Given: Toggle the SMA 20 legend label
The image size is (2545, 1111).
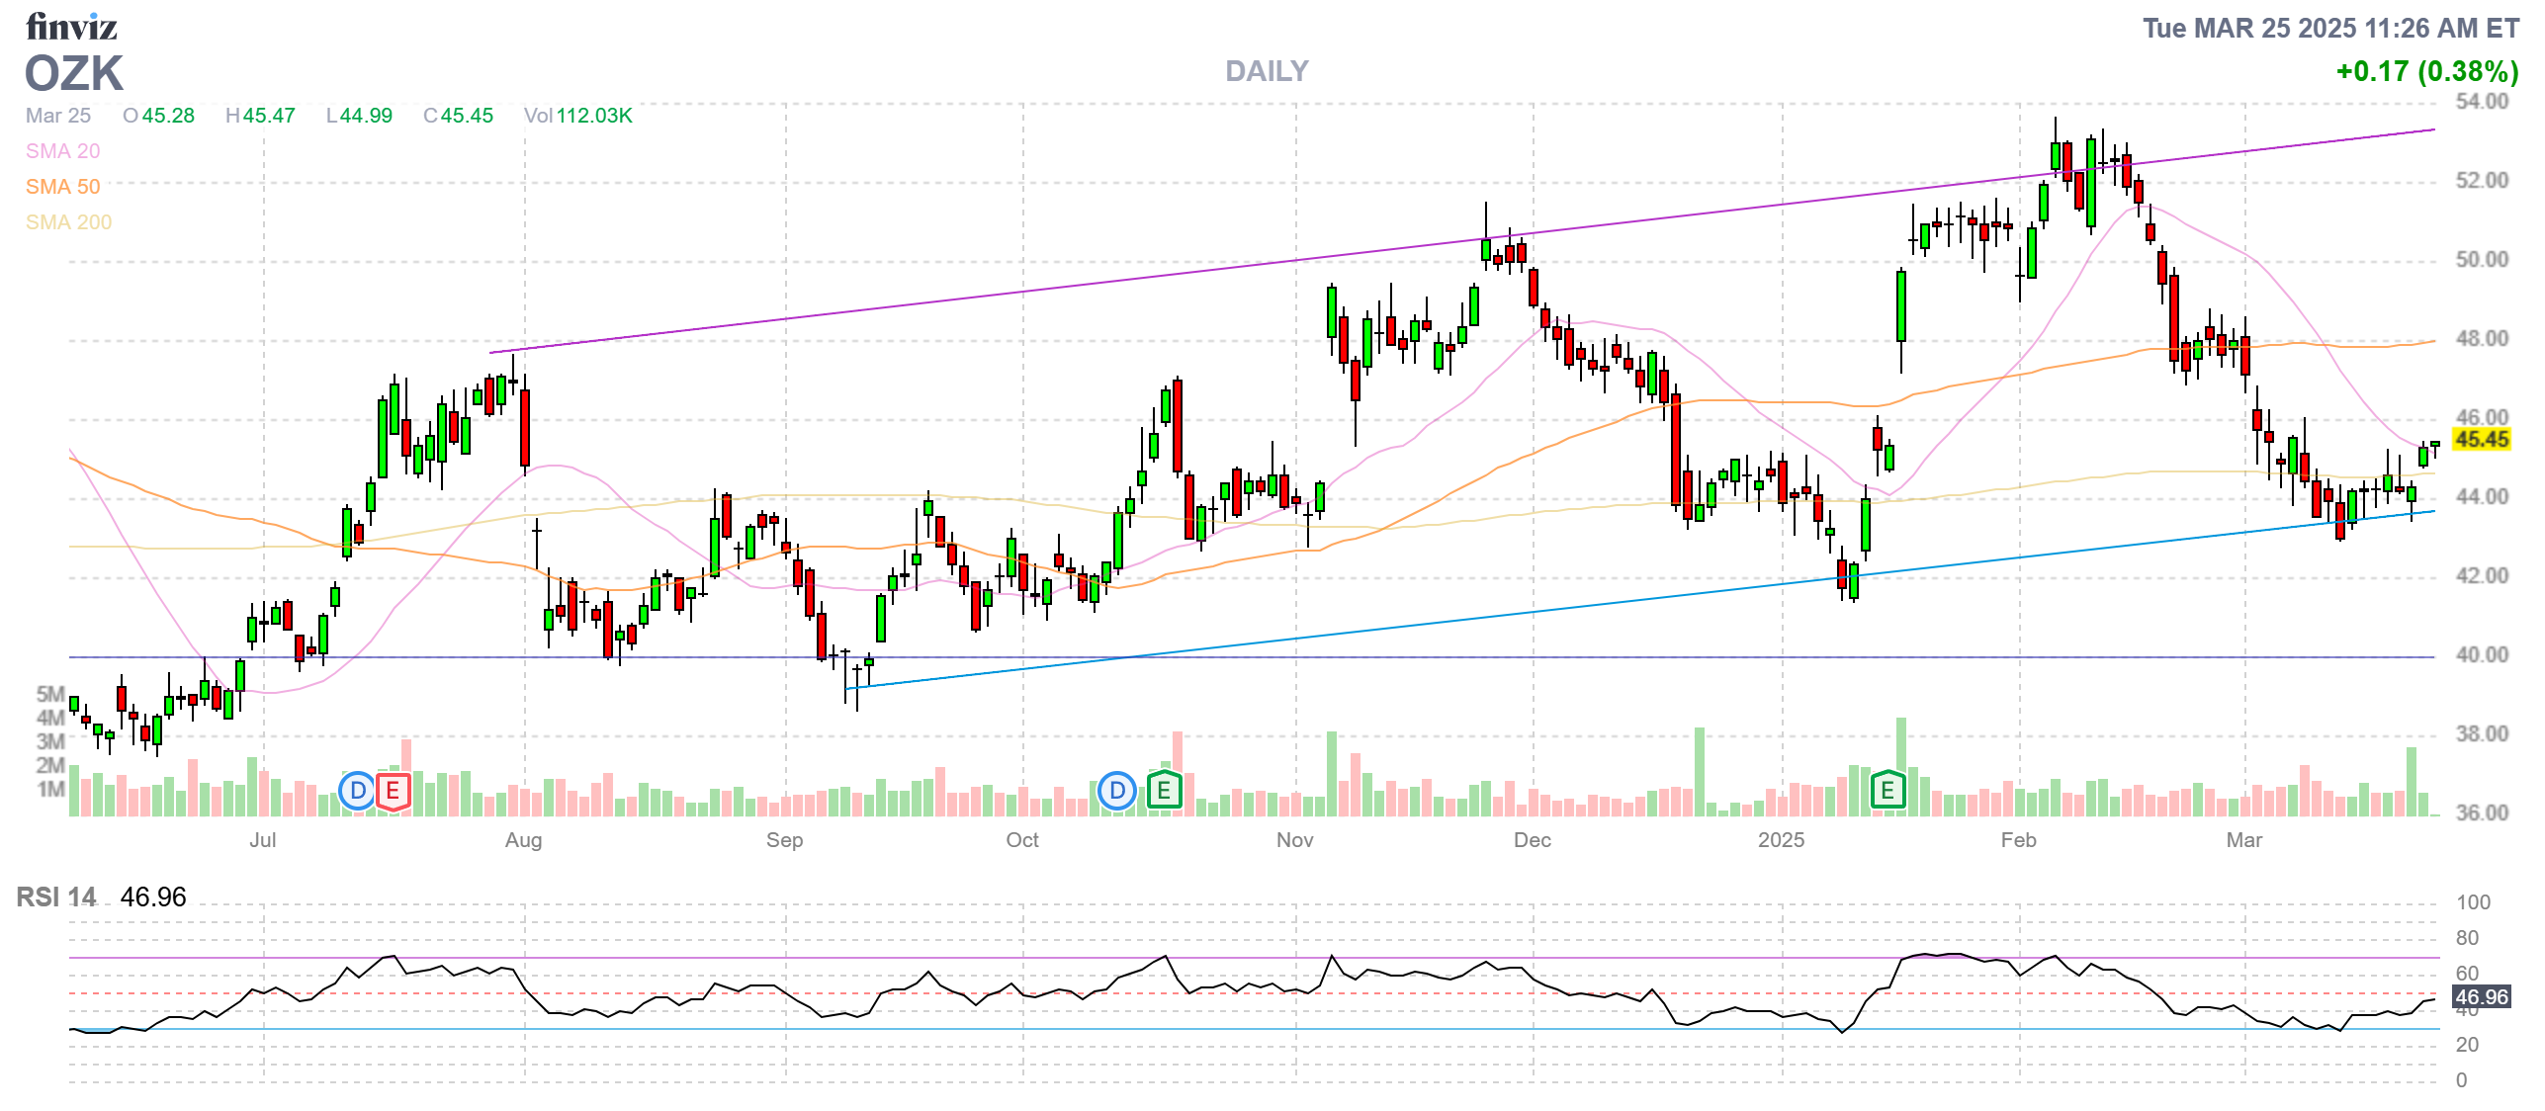Looking at the screenshot, I should pyautogui.click(x=62, y=151).
